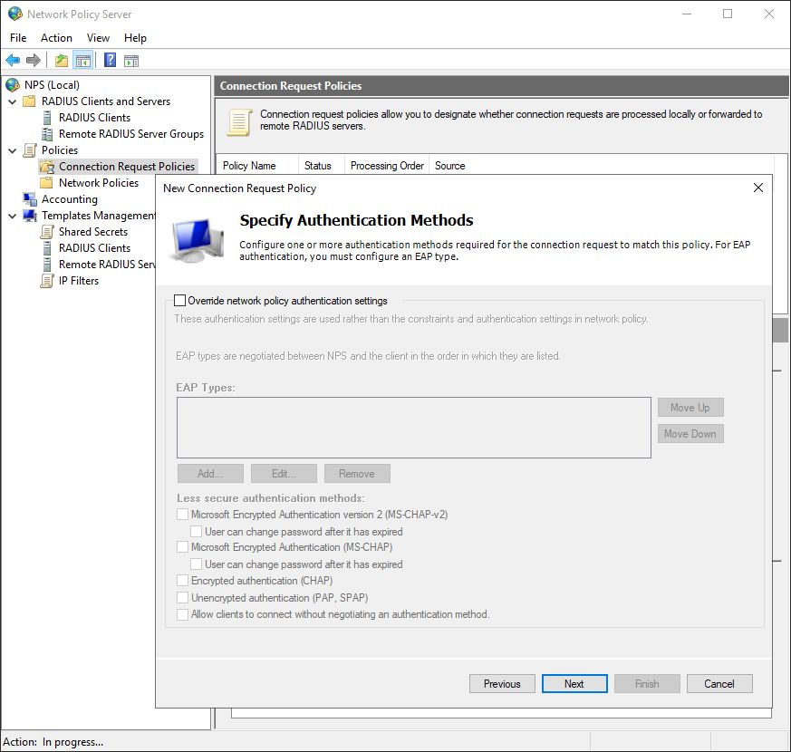Click the Forward arrow toolbar icon
The width and height of the screenshot is (791, 752).
(34, 61)
